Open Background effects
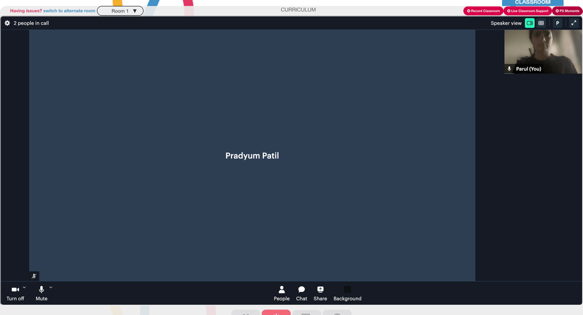The image size is (583, 315). (x=347, y=293)
